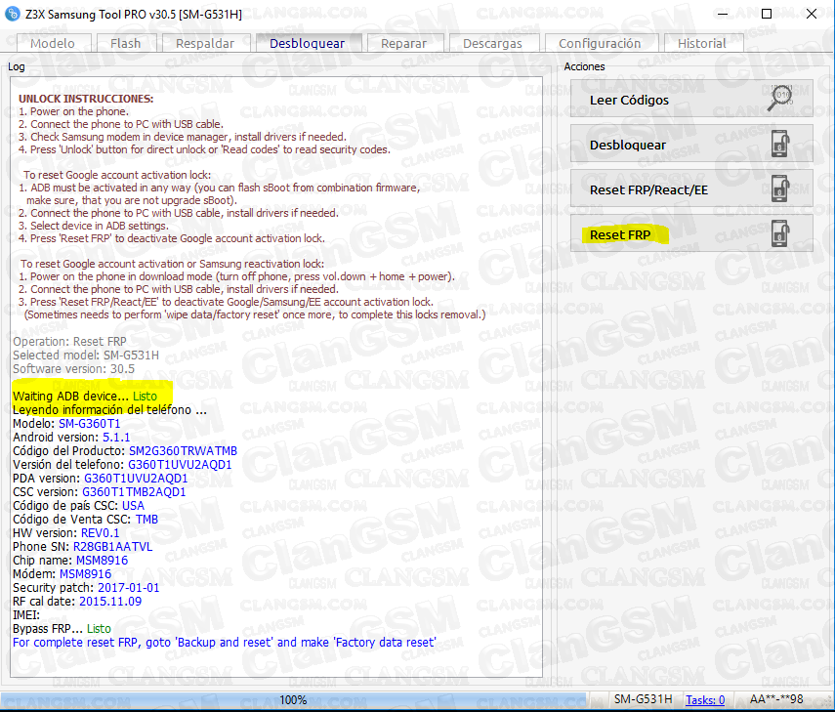Maximize the Z3X Samsung Tool window
Screen dimensions: 835x712
click(767, 14)
